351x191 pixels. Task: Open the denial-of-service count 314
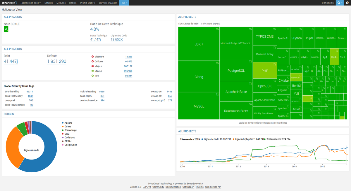(102, 100)
